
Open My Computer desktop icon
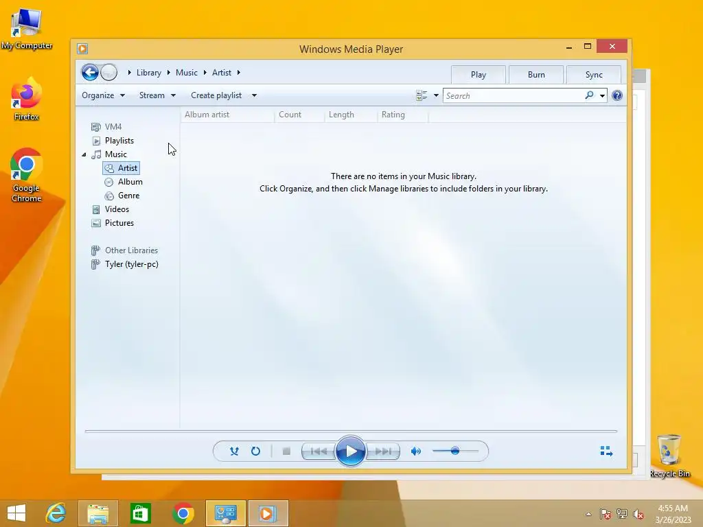(x=27, y=28)
